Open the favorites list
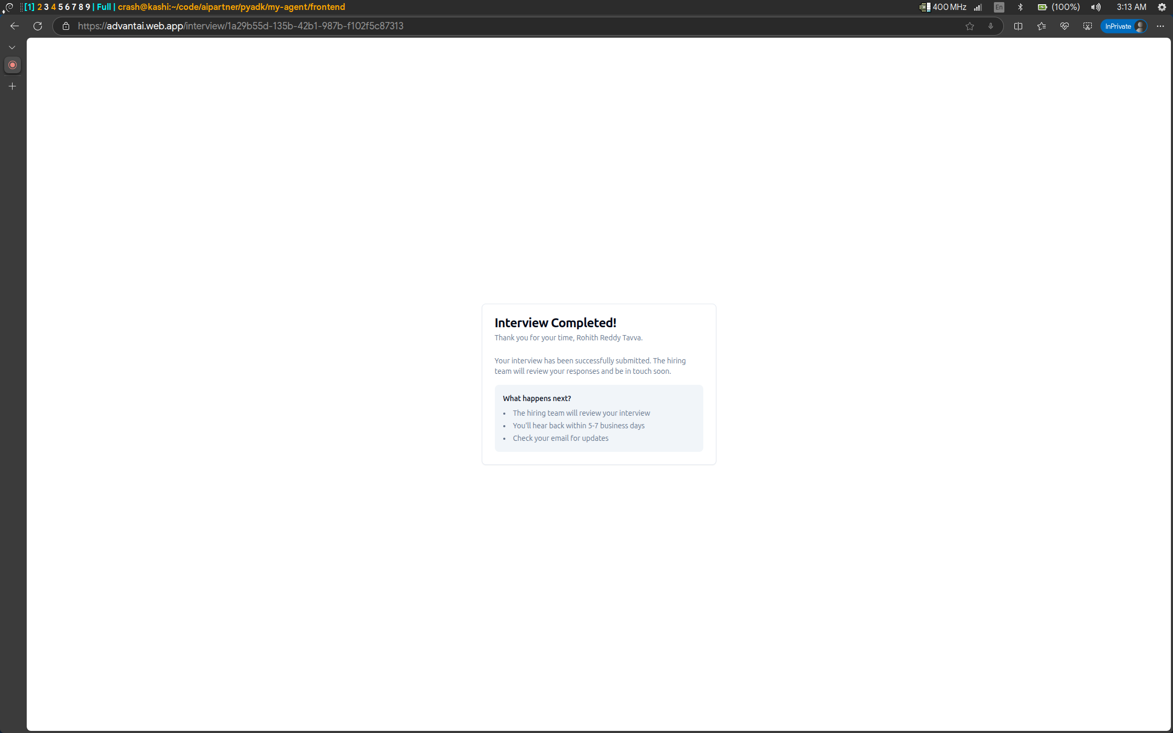The height and width of the screenshot is (733, 1173). click(1041, 26)
